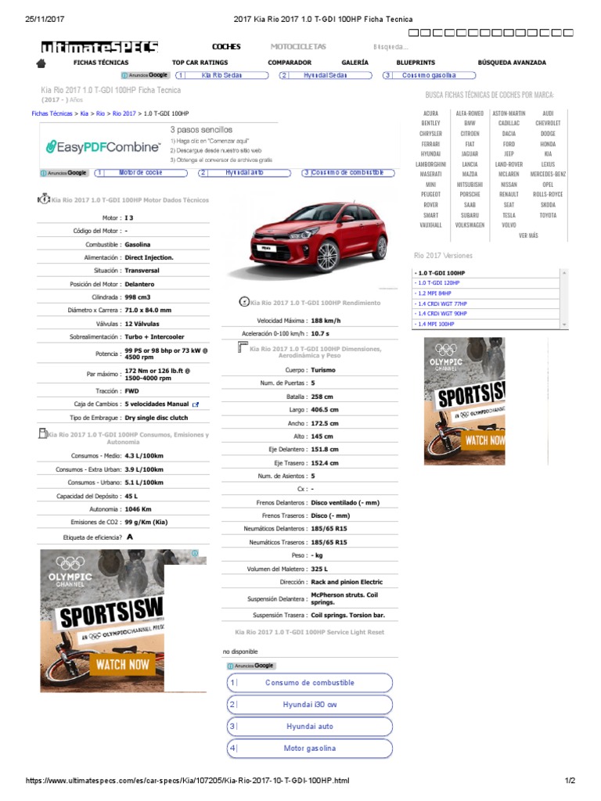Open the Blueprints menu
601x801 pixels.
416,63
